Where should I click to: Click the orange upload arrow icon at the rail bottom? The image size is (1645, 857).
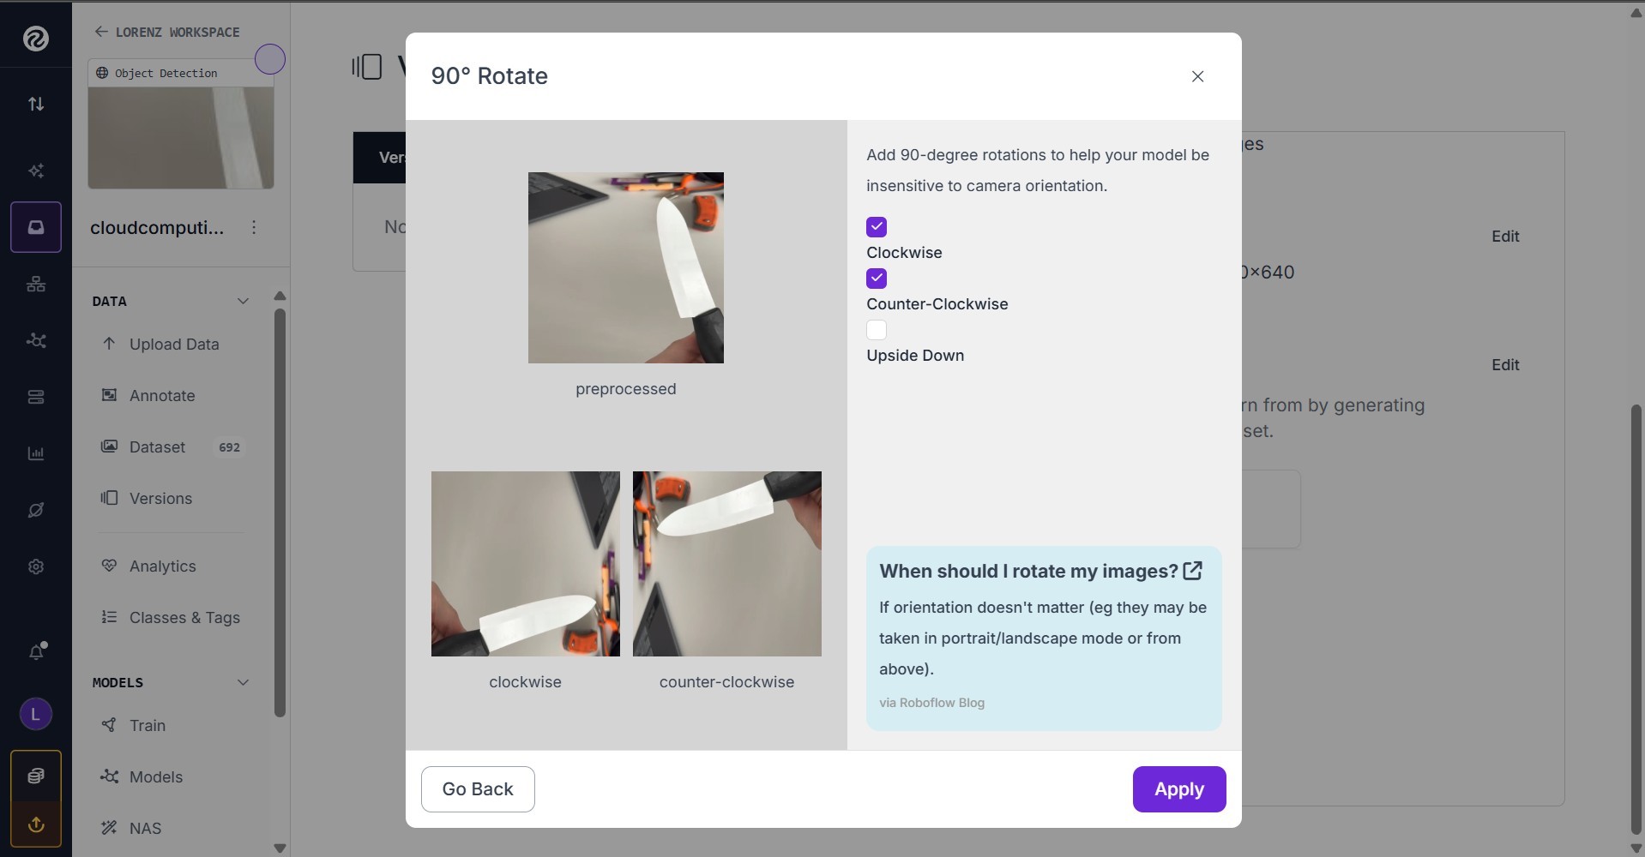point(36,824)
